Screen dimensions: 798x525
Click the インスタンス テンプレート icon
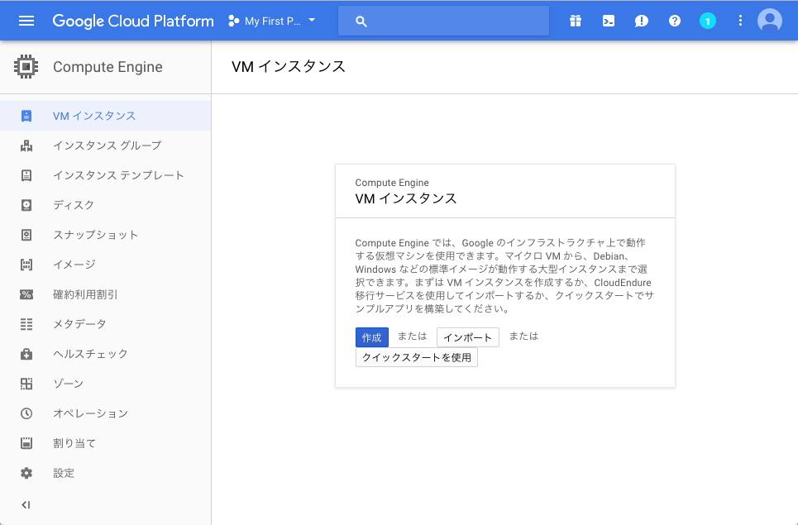26,175
